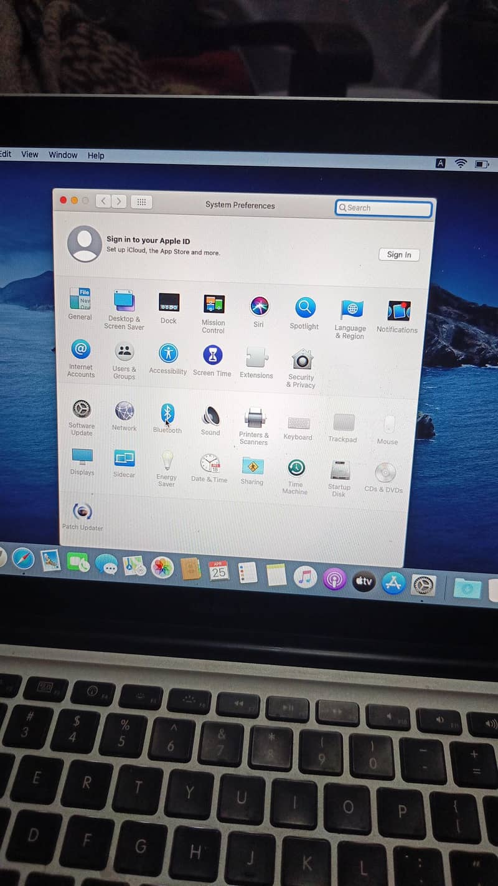Open Notifications preferences
Image resolution: width=498 pixels, height=886 pixels.
(x=397, y=317)
